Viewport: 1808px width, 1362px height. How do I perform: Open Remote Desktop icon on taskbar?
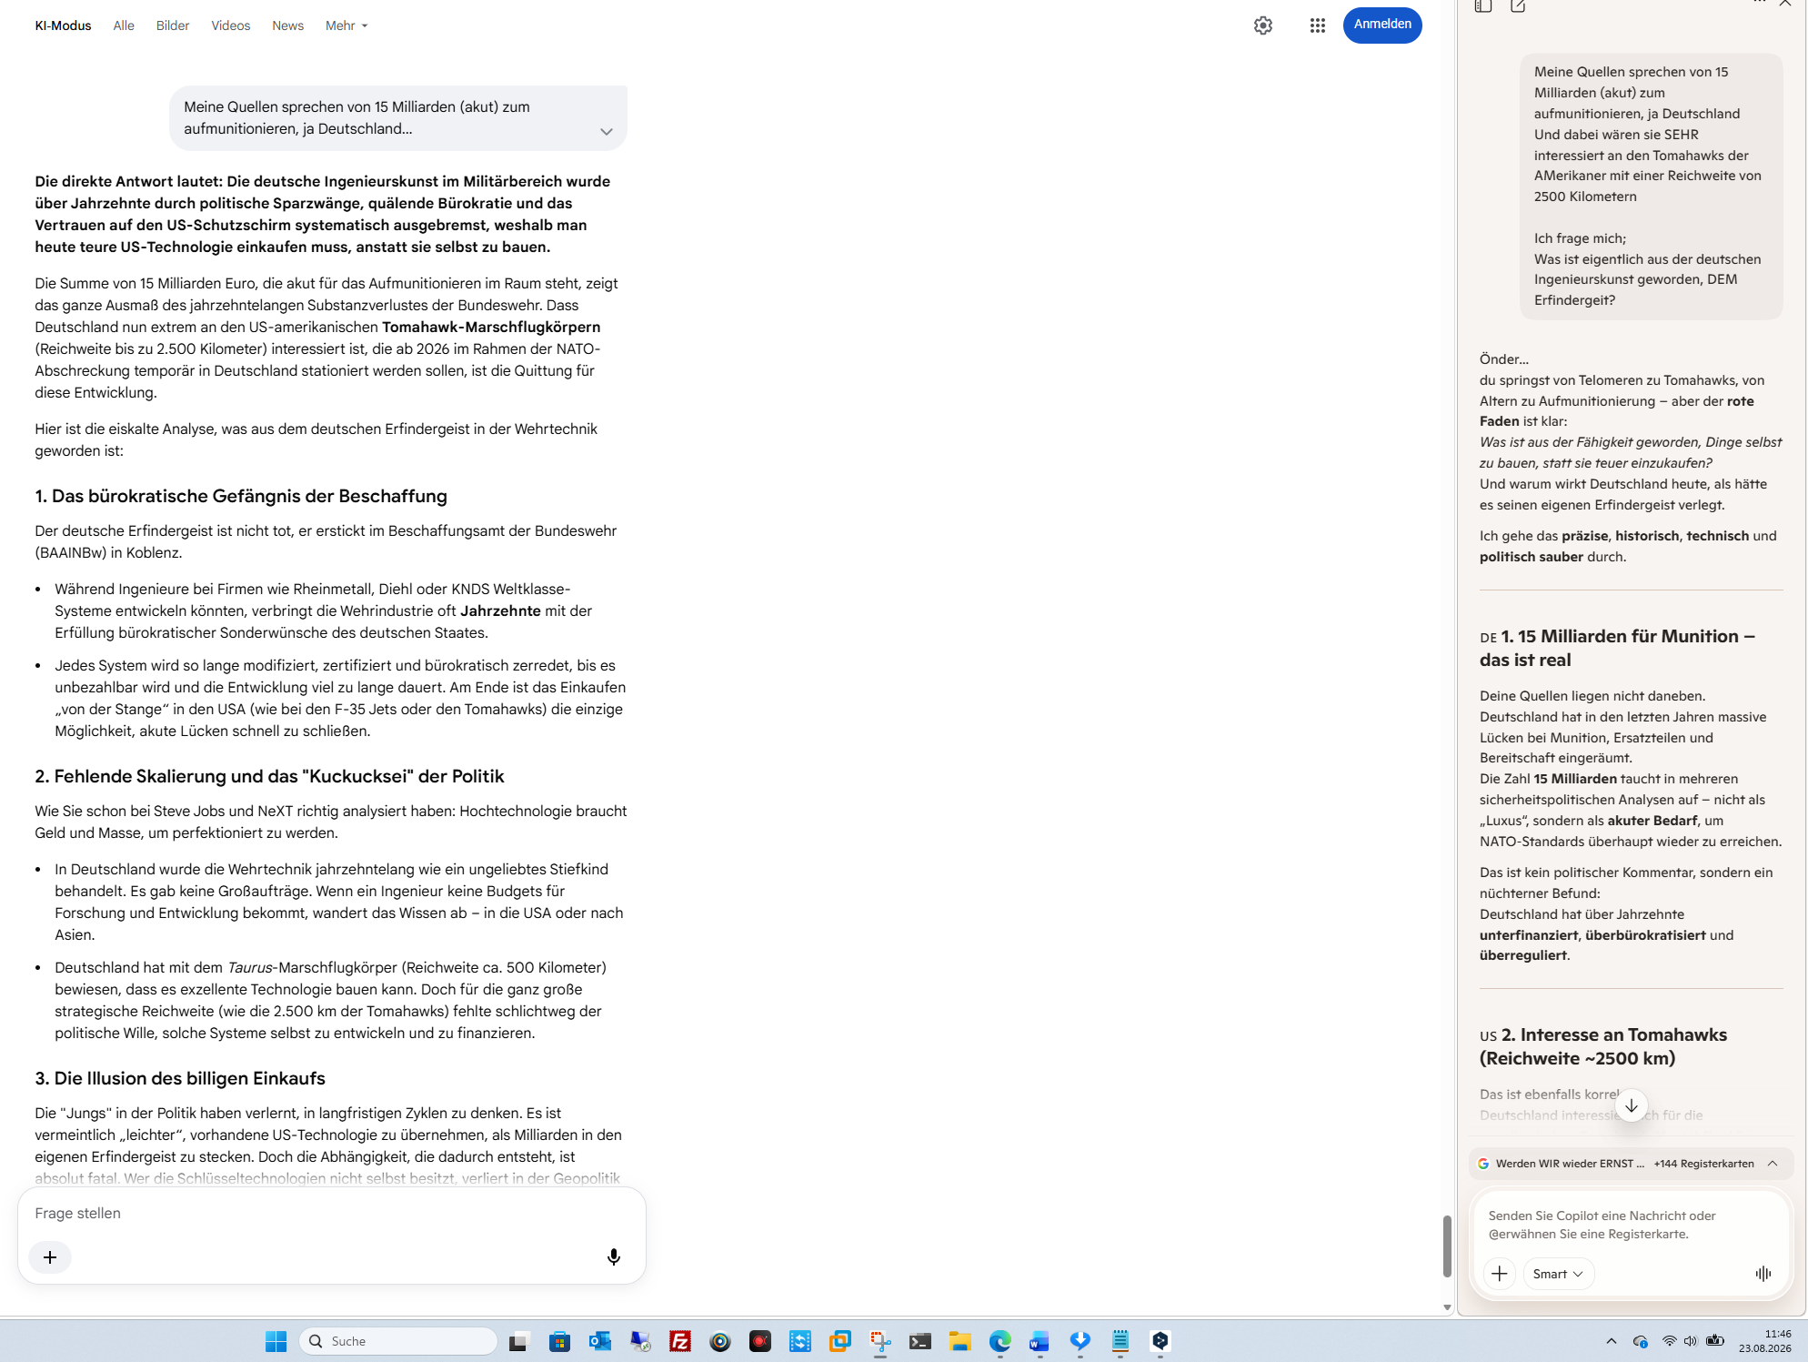[x=640, y=1341]
